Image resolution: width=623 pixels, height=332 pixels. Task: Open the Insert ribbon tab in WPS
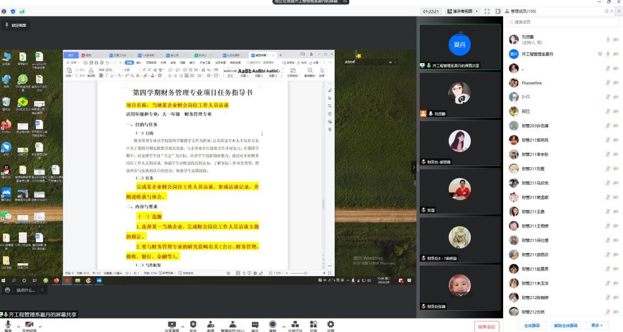(x=139, y=63)
